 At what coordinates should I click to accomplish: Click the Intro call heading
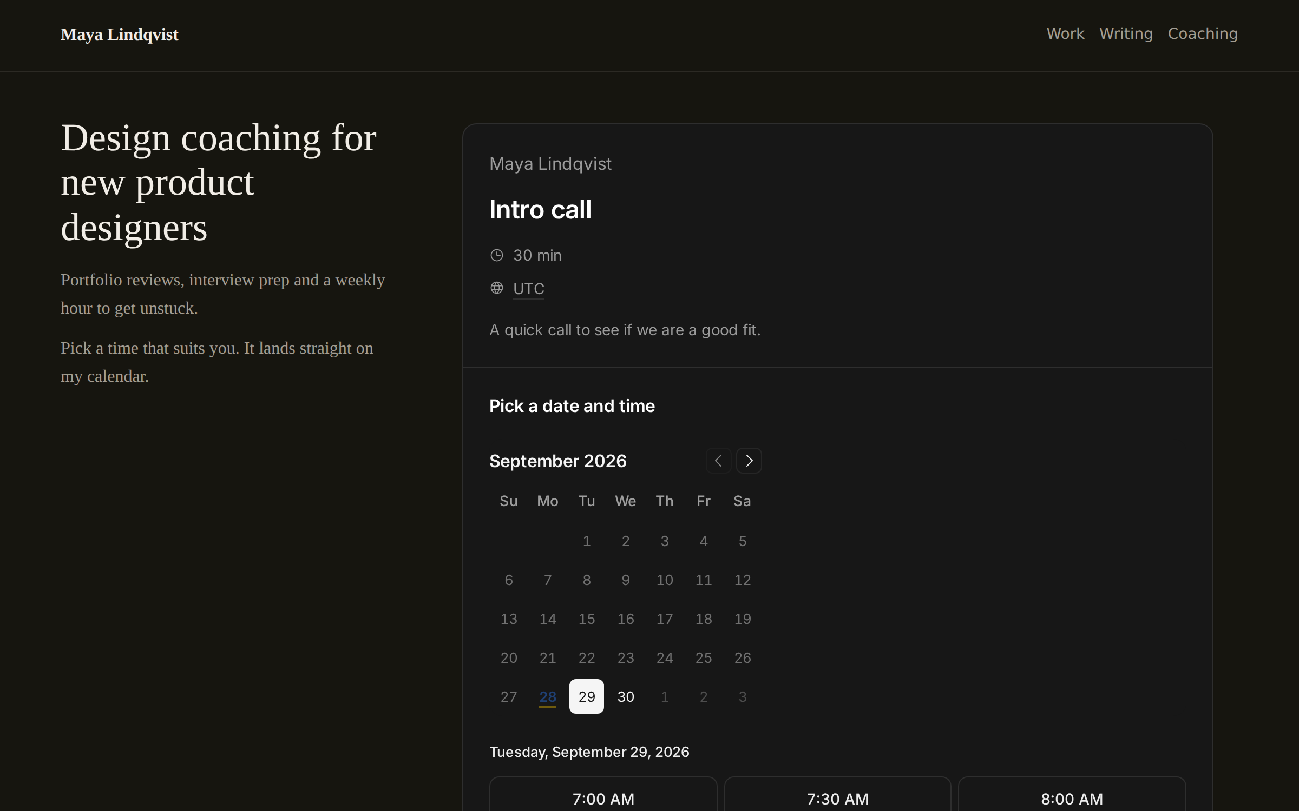[x=540, y=210]
